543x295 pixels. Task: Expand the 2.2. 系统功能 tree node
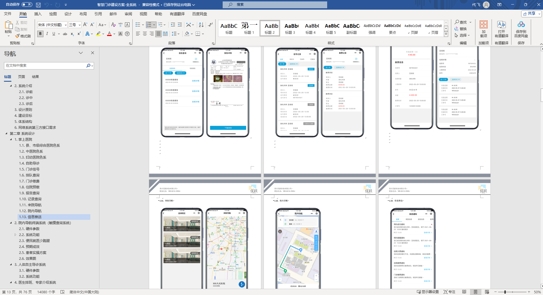[x=15, y=235]
